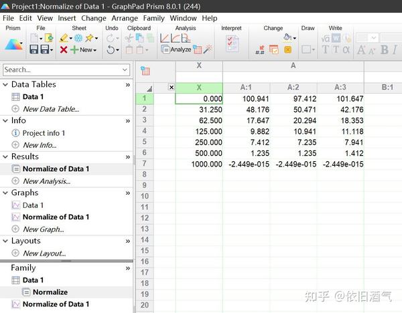Select Normalize in the Family panel
The width and height of the screenshot is (402, 313).
(50, 292)
